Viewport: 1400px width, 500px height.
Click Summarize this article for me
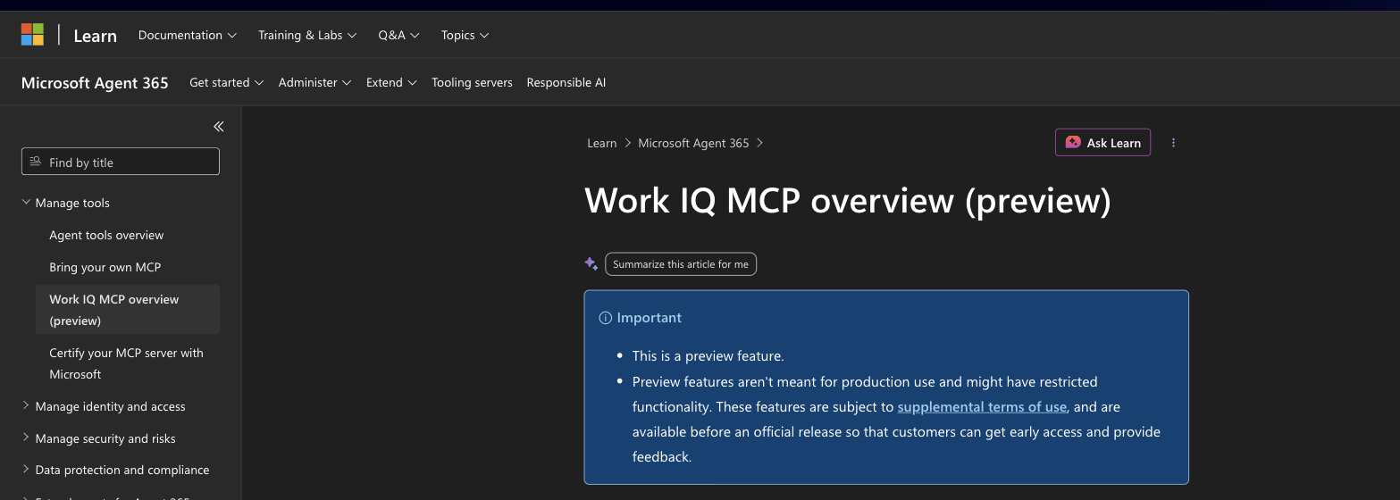681,264
